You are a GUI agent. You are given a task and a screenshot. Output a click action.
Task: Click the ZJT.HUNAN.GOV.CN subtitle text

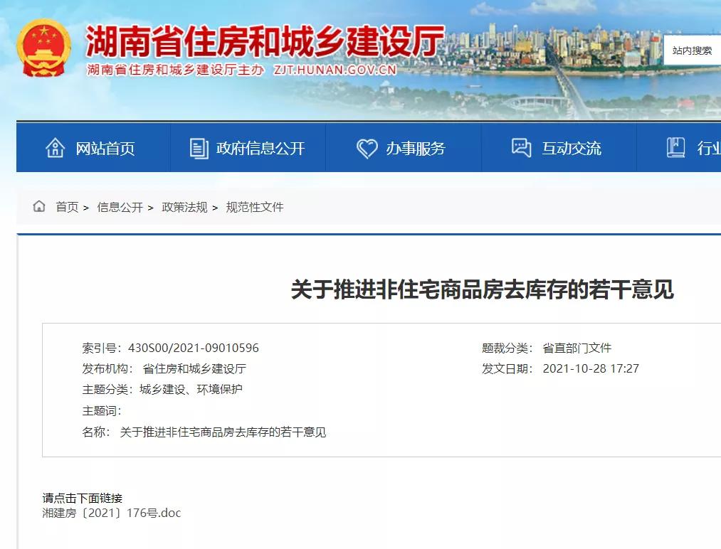(335, 70)
